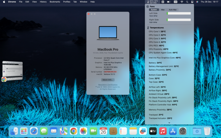
Task: Click the Ambient Virtual: 29°C reading
Action: click(x=159, y=94)
